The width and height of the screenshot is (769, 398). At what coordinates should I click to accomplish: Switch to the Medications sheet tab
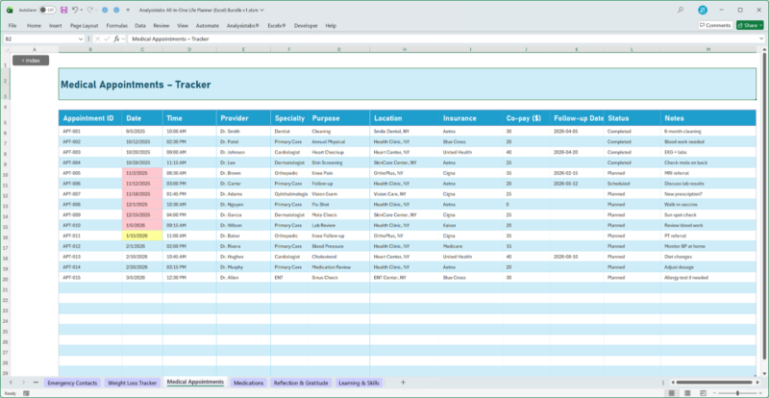tap(249, 383)
